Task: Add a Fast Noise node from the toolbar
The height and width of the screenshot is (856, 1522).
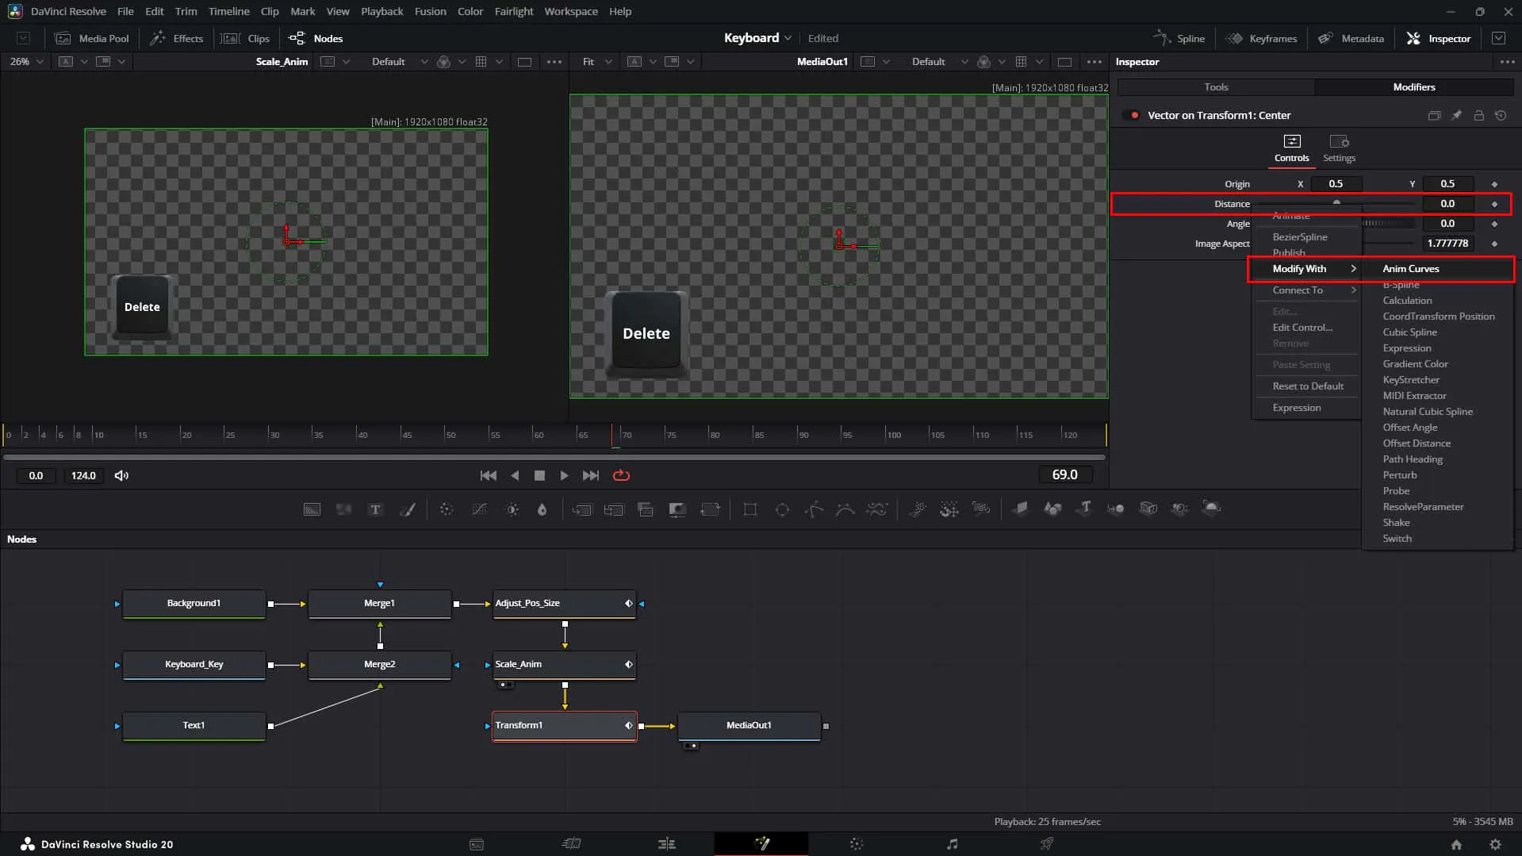Action: [x=343, y=509]
